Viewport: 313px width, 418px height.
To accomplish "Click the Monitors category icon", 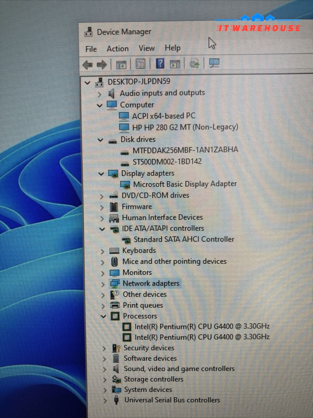I will tap(114, 273).
